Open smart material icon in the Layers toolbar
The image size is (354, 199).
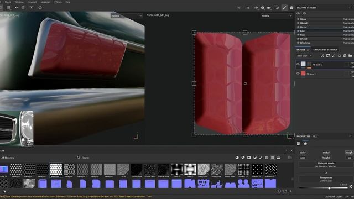345,56
